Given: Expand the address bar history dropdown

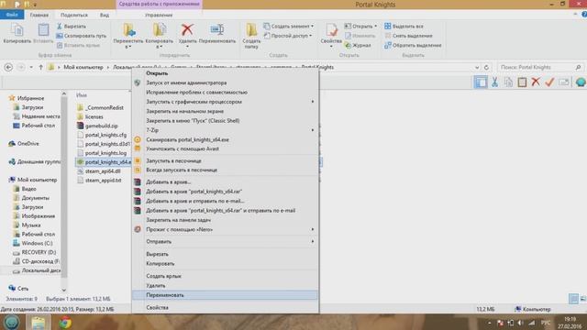Looking at the screenshot, I should click(x=477, y=67).
